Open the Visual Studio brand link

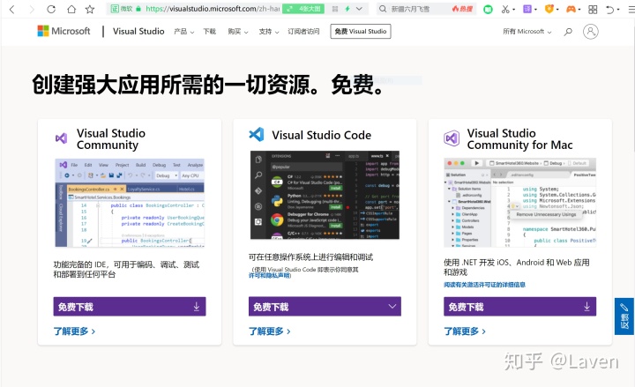coord(138,31)
